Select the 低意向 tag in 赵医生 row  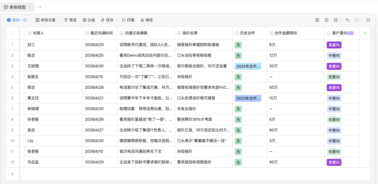pos(334,77)
